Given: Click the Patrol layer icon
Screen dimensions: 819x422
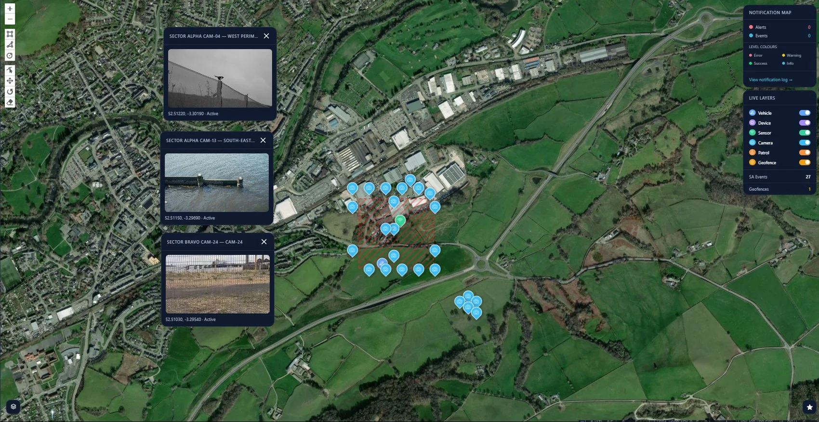Looking at the screenshot, I should point(752,153).
